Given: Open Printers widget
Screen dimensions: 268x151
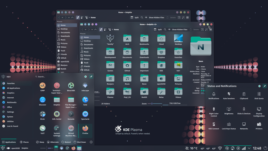Looking at the screenshot, I should click(259, 126).
